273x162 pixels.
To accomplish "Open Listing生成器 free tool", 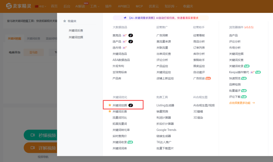I will pos(165,105).
